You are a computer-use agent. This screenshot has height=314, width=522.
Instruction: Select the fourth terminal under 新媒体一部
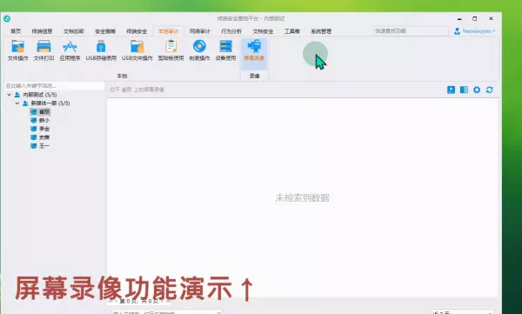40,137
